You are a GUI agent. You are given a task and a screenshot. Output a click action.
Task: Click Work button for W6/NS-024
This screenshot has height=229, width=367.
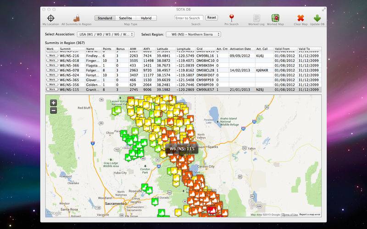click(52, 75)
